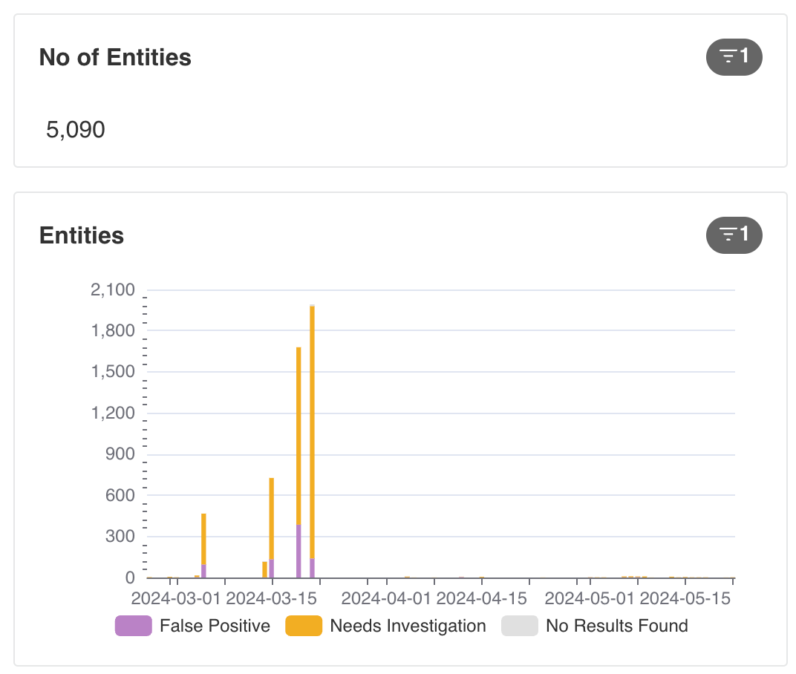796x674 pixels.
Task: Open filter badge on No of Entities card
Action: click(x=734, y=57)
